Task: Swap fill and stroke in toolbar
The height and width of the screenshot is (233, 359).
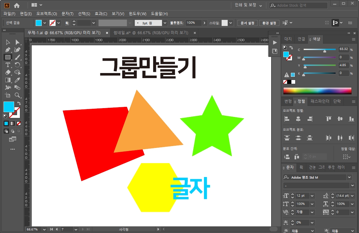Action: [x=19, y=103]
